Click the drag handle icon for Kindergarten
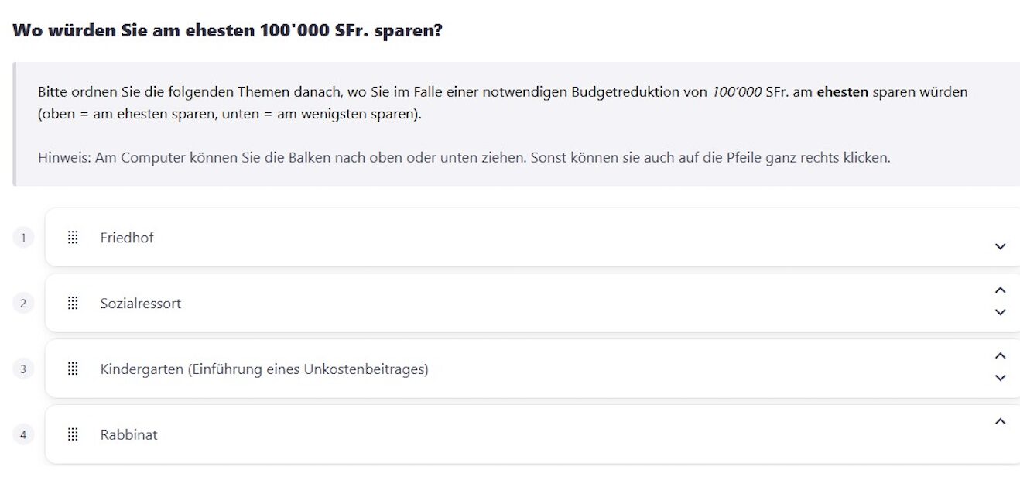Viewport: 1020px width, 477px height. coord(73,369)
